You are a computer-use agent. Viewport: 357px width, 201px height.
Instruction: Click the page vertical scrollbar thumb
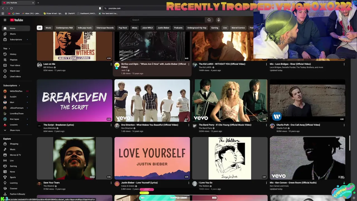tap(350, 143)
